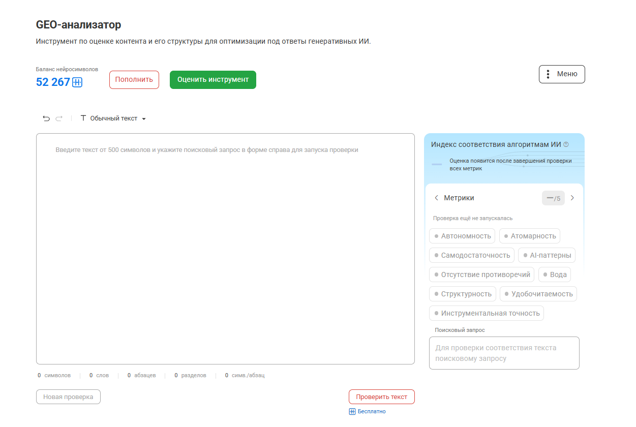The width and height of the screenshot is (636, 427).
Task: Click the 0 символов counter
Action: pyautogui.click(x=54, y=376)
